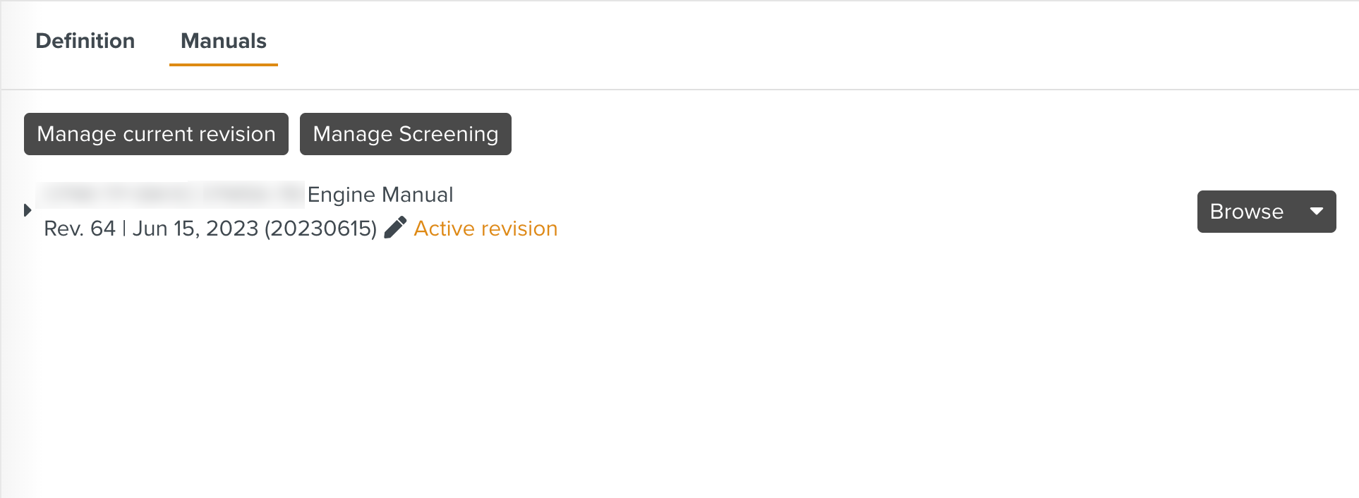Click the orange underline beneath Manuals
1359x498 pixels.
223,65
